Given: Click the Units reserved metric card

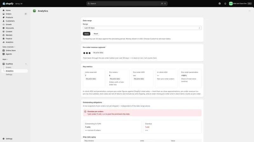Looking at the screenshot, I should pos(94,78).
